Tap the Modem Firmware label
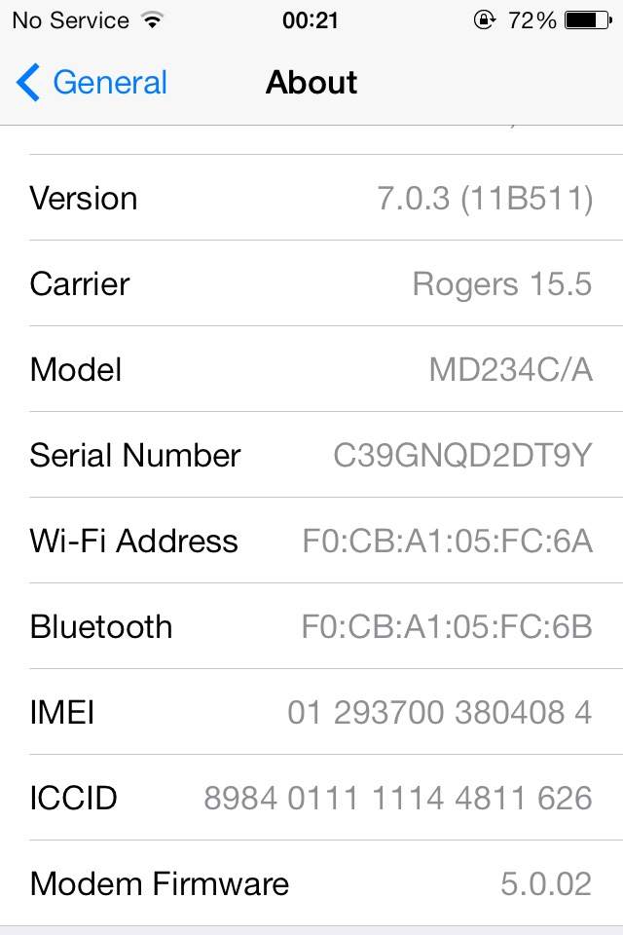This screenshot has height=935, width=623. coord(160,883)
